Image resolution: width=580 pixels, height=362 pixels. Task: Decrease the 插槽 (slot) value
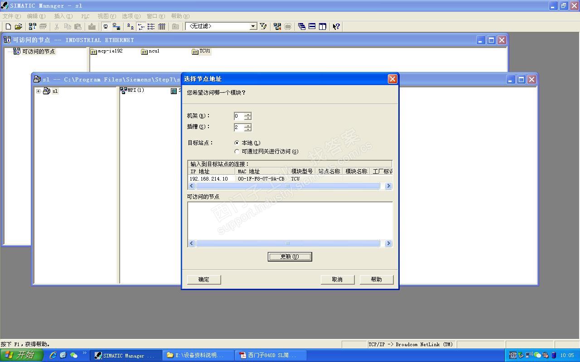coord(247,129)
